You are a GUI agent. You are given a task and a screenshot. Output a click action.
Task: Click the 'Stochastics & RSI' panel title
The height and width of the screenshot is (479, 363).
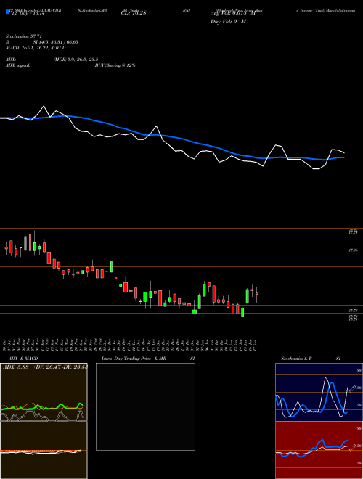coord(311,359)
